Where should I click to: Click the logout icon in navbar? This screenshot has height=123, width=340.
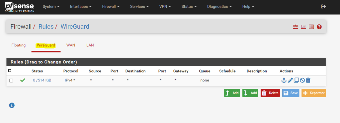coord(323,7)
